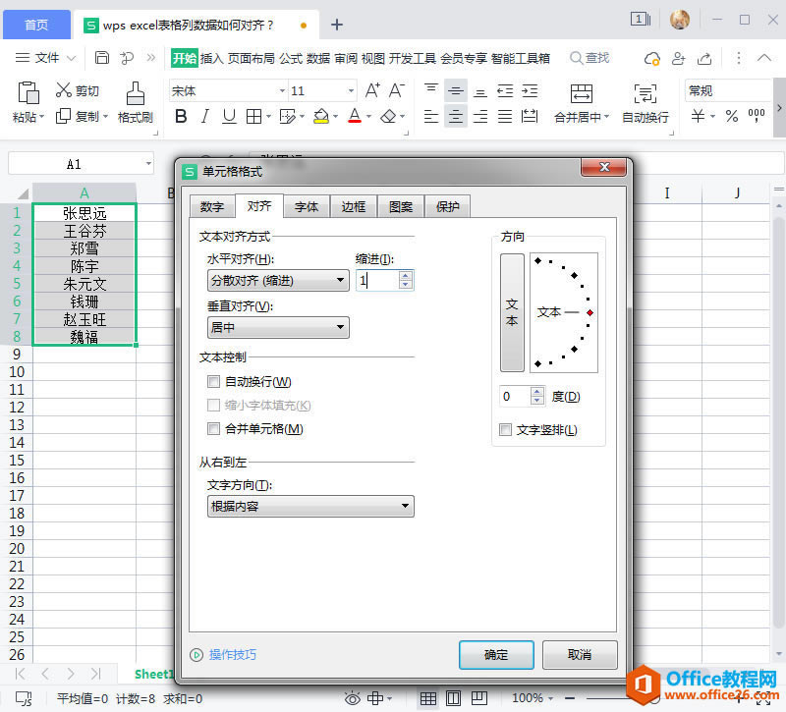Click the Align left icon
Viewport: 786px width, 712px height.
[430, 116]
